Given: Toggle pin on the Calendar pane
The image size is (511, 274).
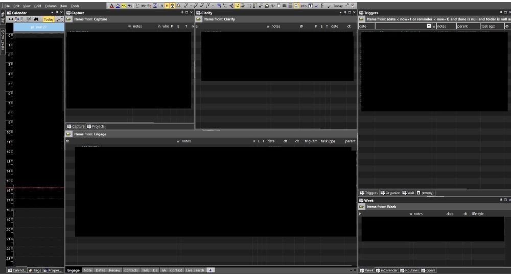Looking at the screenshot, I should (57, 12).
